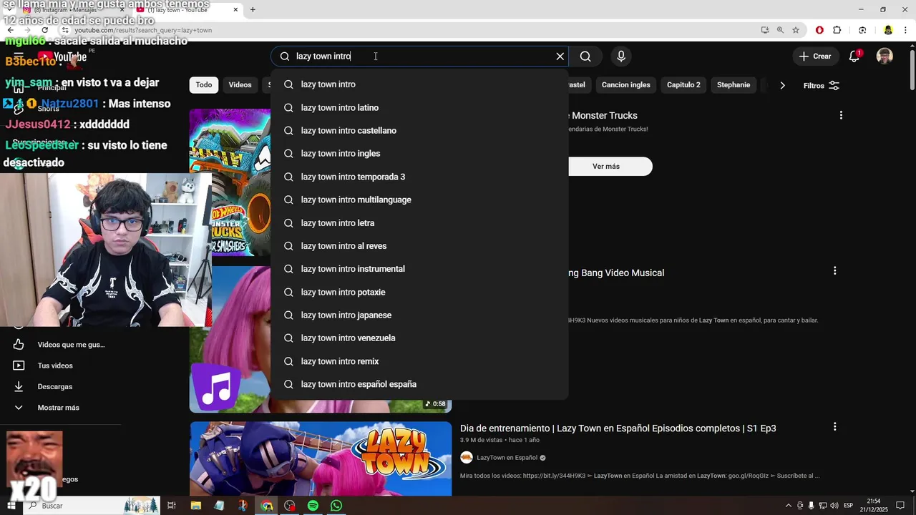
Task: Open LazyTown en Español channel link
Action: click(507, 458)
